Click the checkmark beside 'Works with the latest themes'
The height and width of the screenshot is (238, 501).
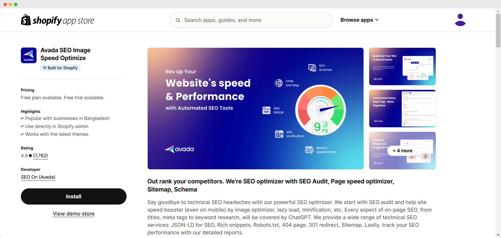(x=22, y=134)
